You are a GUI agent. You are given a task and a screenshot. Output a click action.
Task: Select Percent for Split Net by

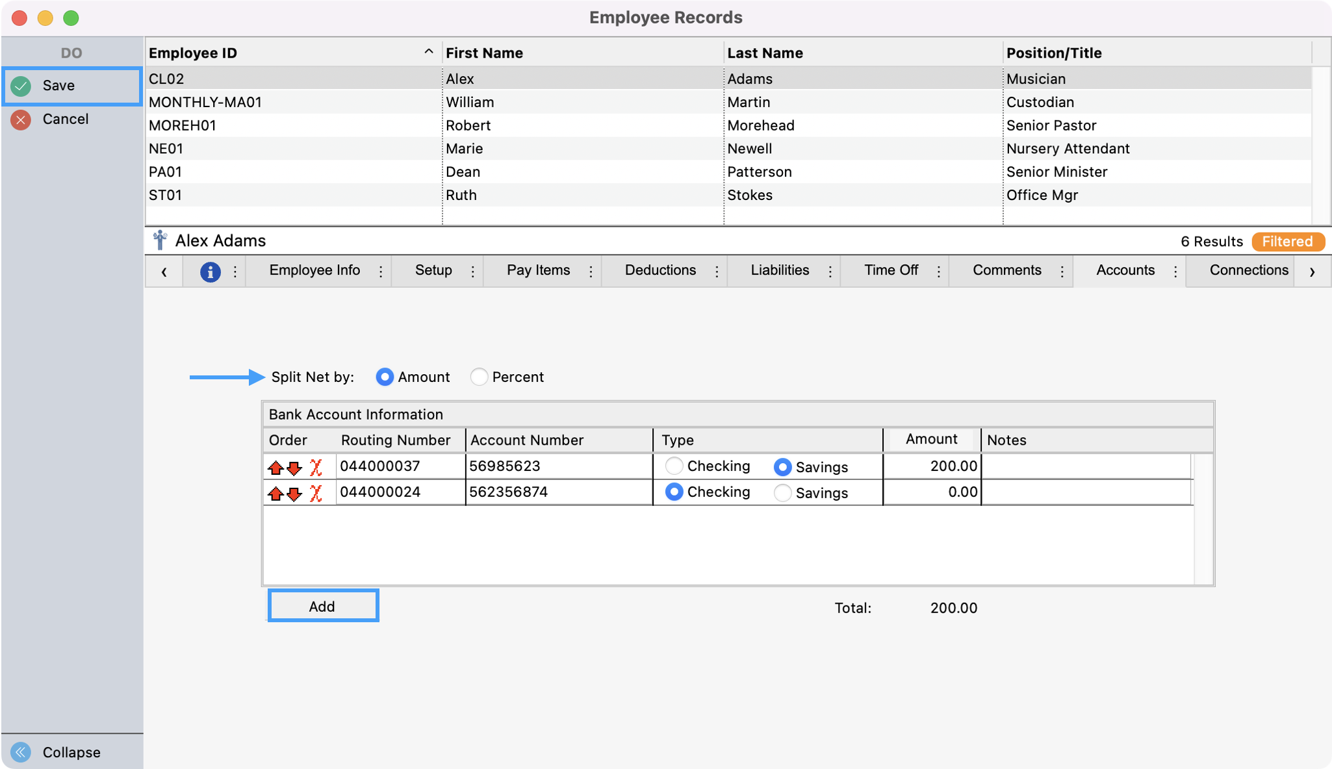pyautogui.click(x=479, y=377)
